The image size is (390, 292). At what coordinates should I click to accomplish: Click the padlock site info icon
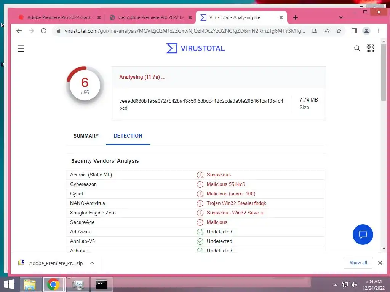pos(58,31)
